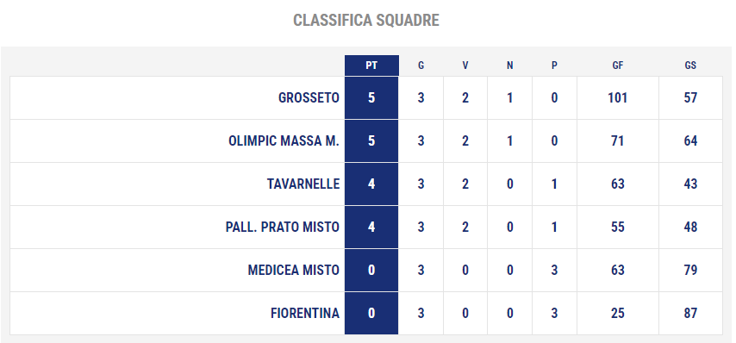This screenshot has height=343, width=736.
Task: Select the N column header
Action: pyautogui.click(x=509, y=65)
